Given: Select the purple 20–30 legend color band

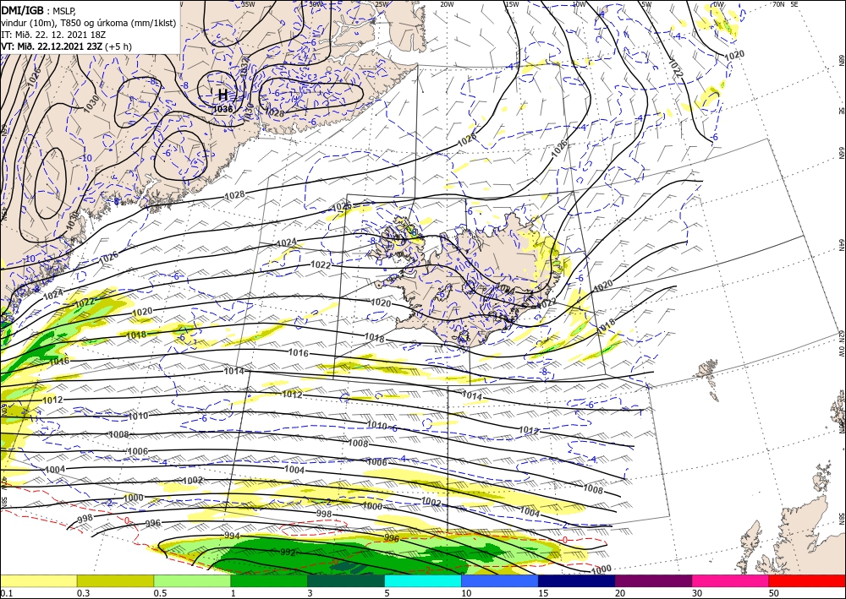Looking at the screenshot, I should (653, 580).
